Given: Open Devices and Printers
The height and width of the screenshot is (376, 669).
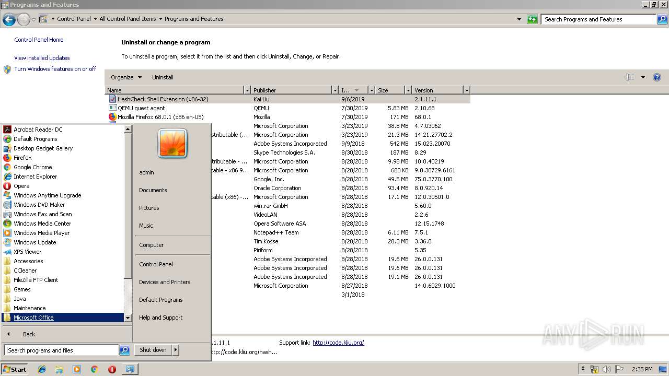Looking at the screenshot, I should (165, 282).
